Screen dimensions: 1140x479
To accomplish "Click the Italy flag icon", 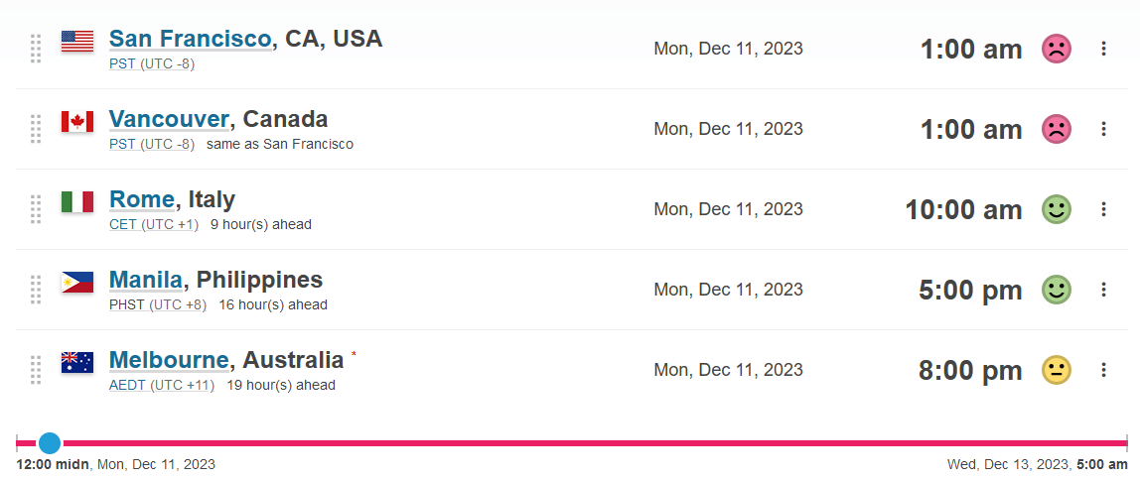I will [x=77, y=201].
